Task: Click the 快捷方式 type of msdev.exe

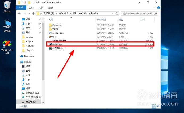Action: click(x=123, y=33)
